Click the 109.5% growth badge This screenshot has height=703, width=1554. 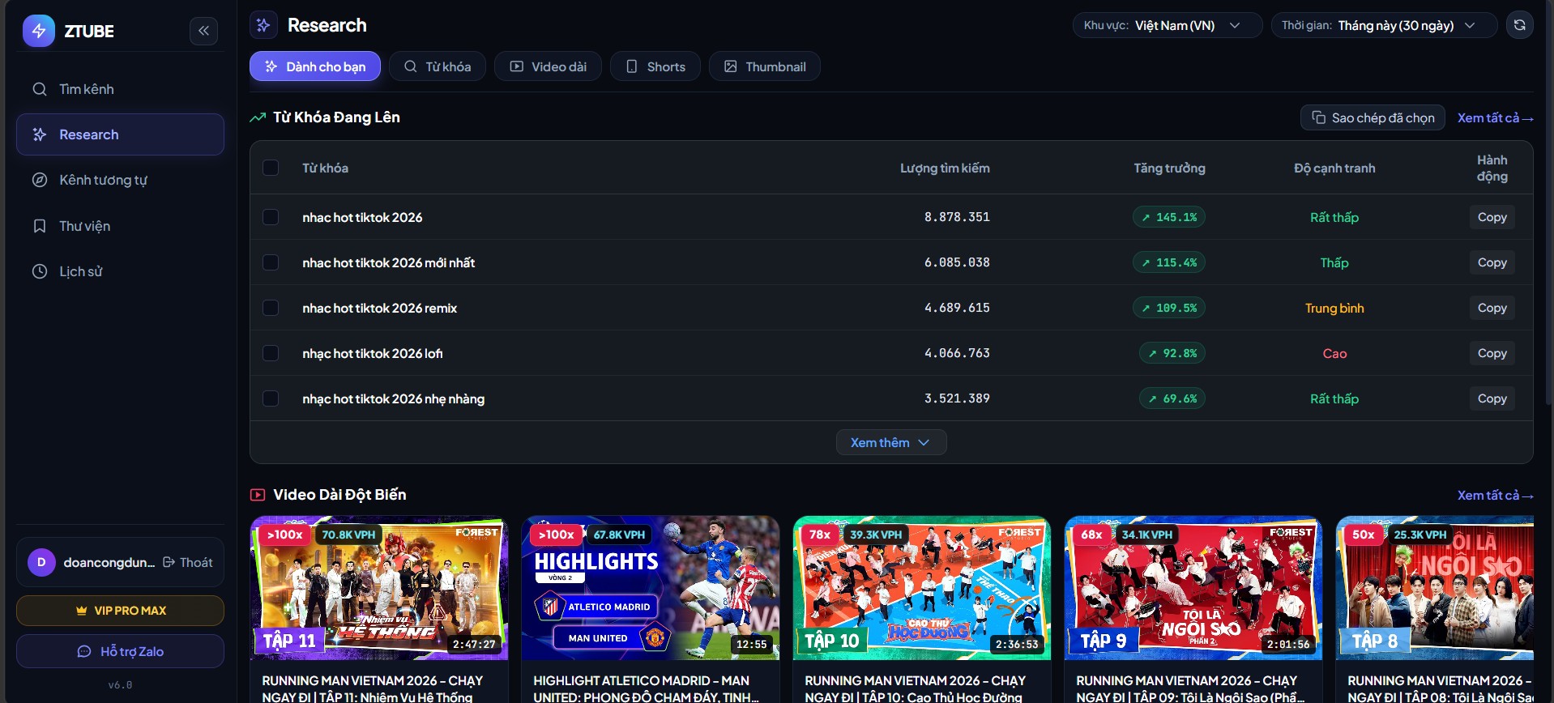pos(1168,308)
